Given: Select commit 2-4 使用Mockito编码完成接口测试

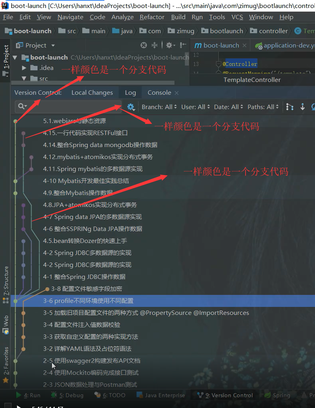Looking at the screenshot, I should (91, 372).
